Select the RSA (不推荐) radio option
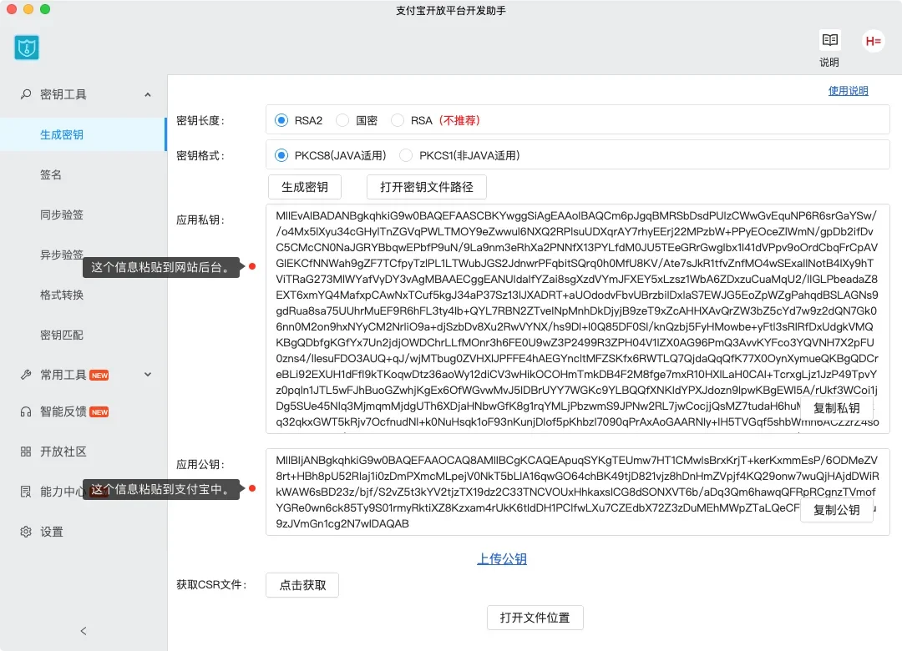902x651 pixels. point(398,120)
